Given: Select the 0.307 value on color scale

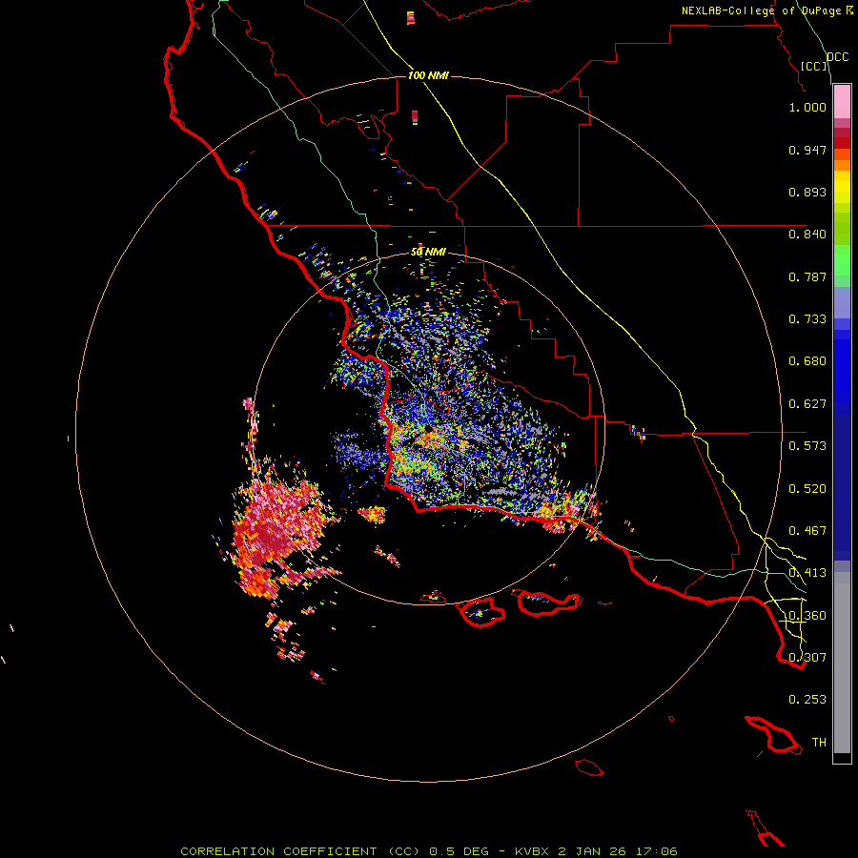Looking at the screenshot, I should pos(807,657).
